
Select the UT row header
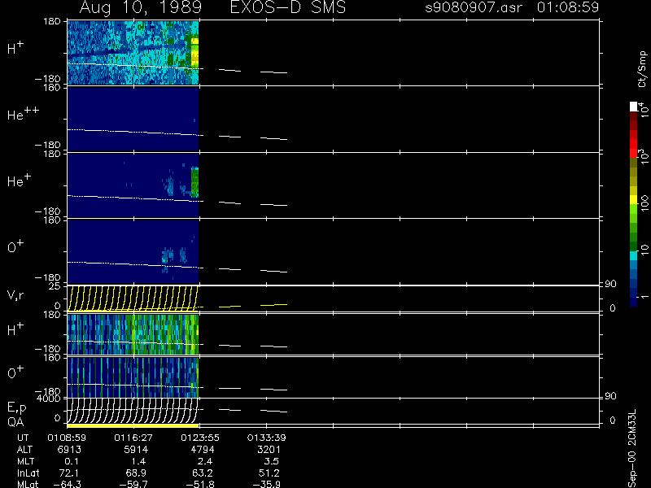click(23, 438)
